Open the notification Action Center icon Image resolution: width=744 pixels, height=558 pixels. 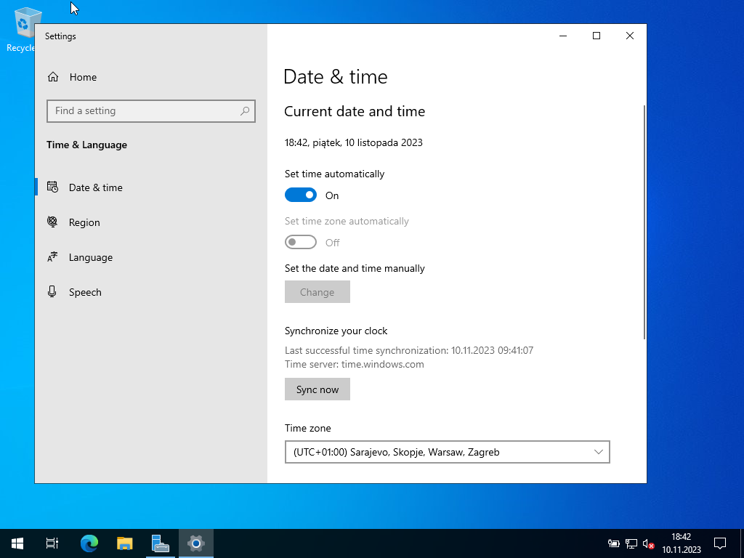(x=720, y=543)
